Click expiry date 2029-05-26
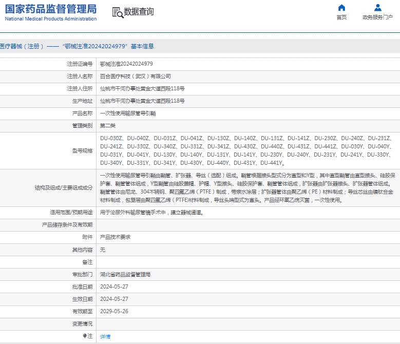The image size is (400, 344). pos(114,311)
